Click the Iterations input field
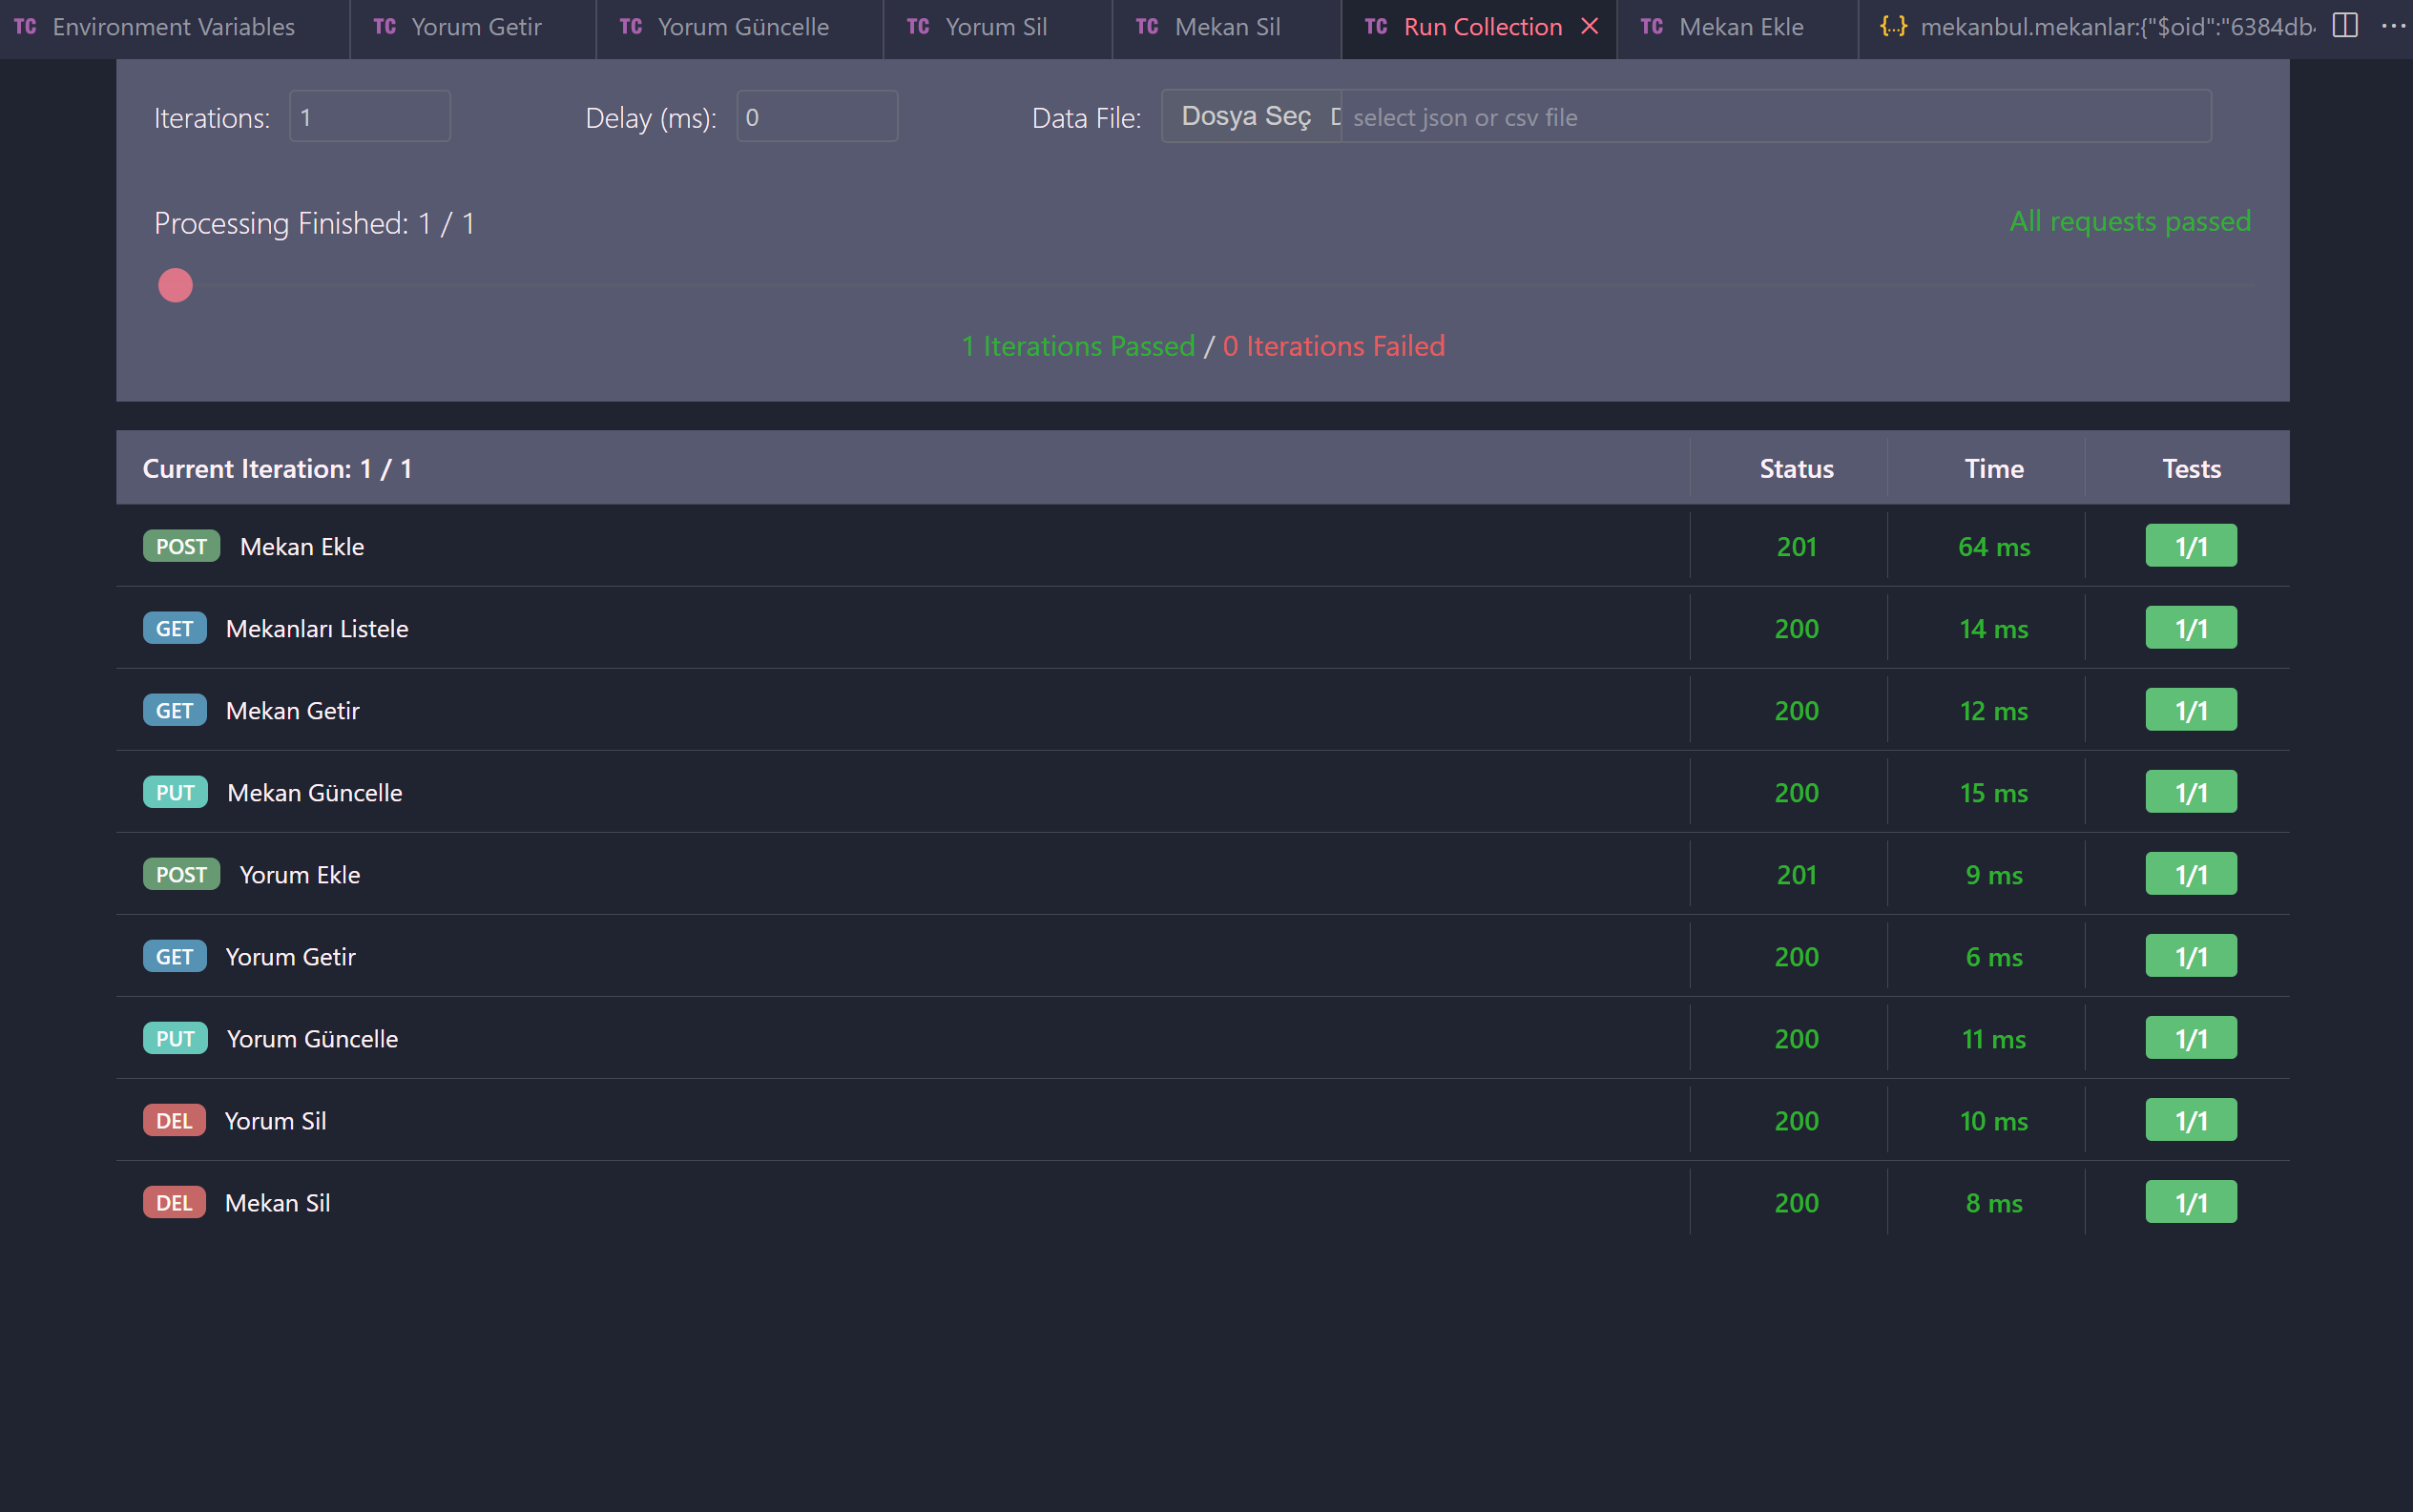 [369, 117]
